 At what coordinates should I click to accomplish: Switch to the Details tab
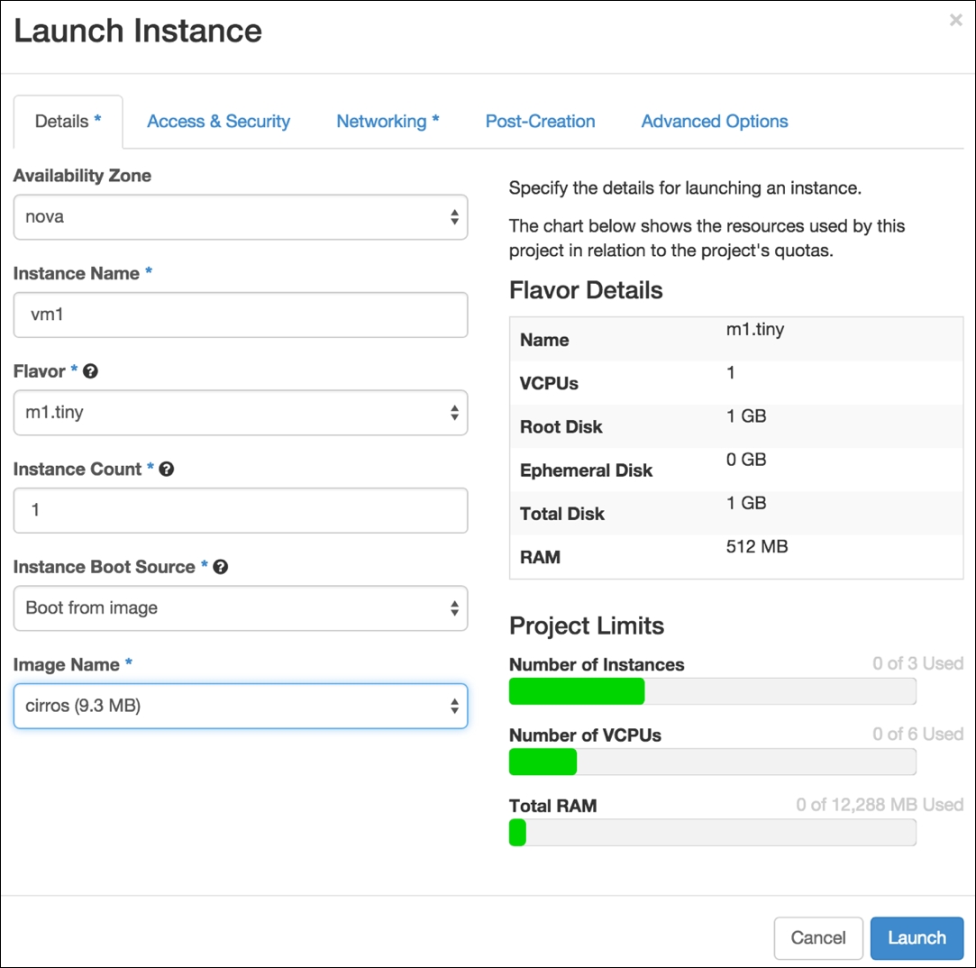68,122
